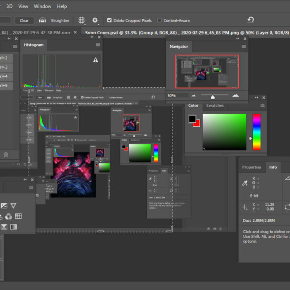Click the eyedropper icon in Info panel

tap(244, 183)
